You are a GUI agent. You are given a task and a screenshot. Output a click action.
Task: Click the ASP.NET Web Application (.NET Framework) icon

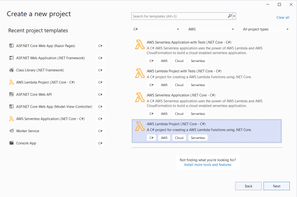(x=11, y=58)
